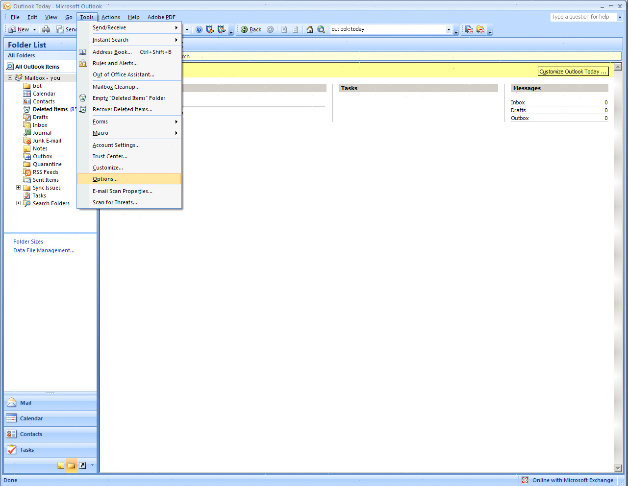This screenshot has width=628, height=486.
Task: Click the Recover Deleted Items icon
Action: 83,109
